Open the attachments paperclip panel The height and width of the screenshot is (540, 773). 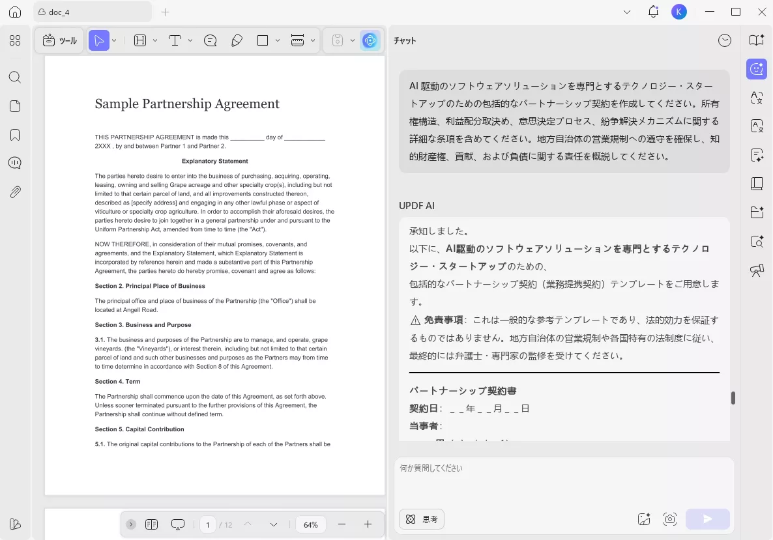point(15,192)
